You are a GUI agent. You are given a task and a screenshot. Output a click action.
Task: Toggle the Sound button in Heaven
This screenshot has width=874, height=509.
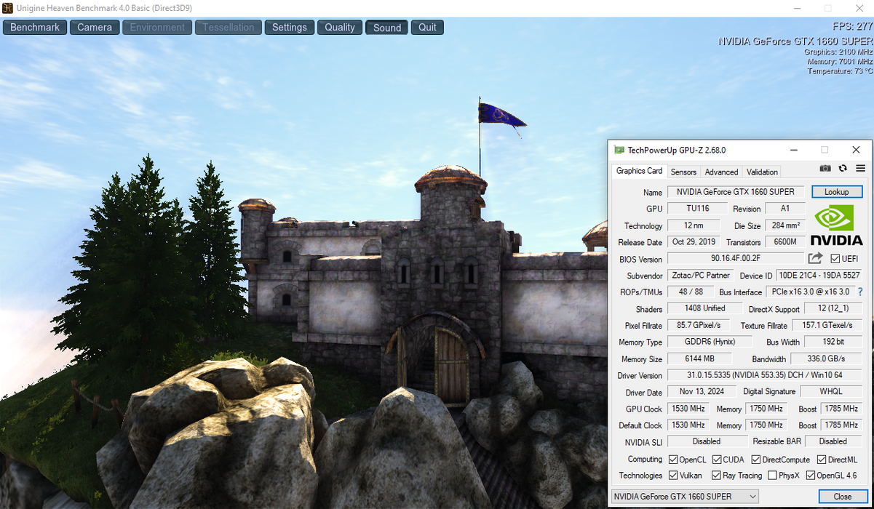click(x=387, y=28)
